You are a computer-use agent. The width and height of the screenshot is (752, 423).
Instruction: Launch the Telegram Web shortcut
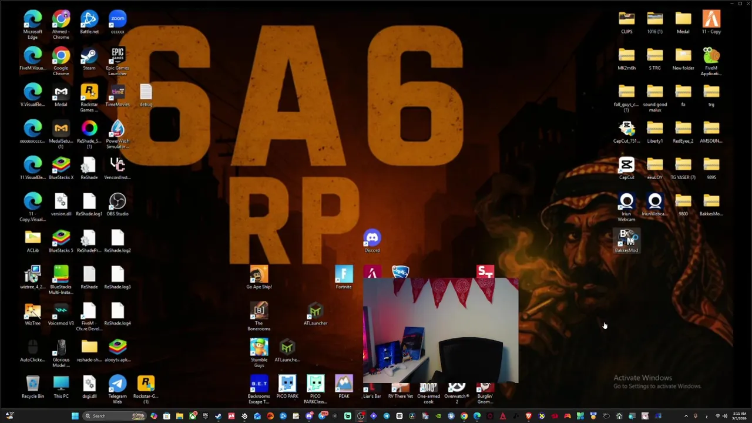(x=117, y=389)
